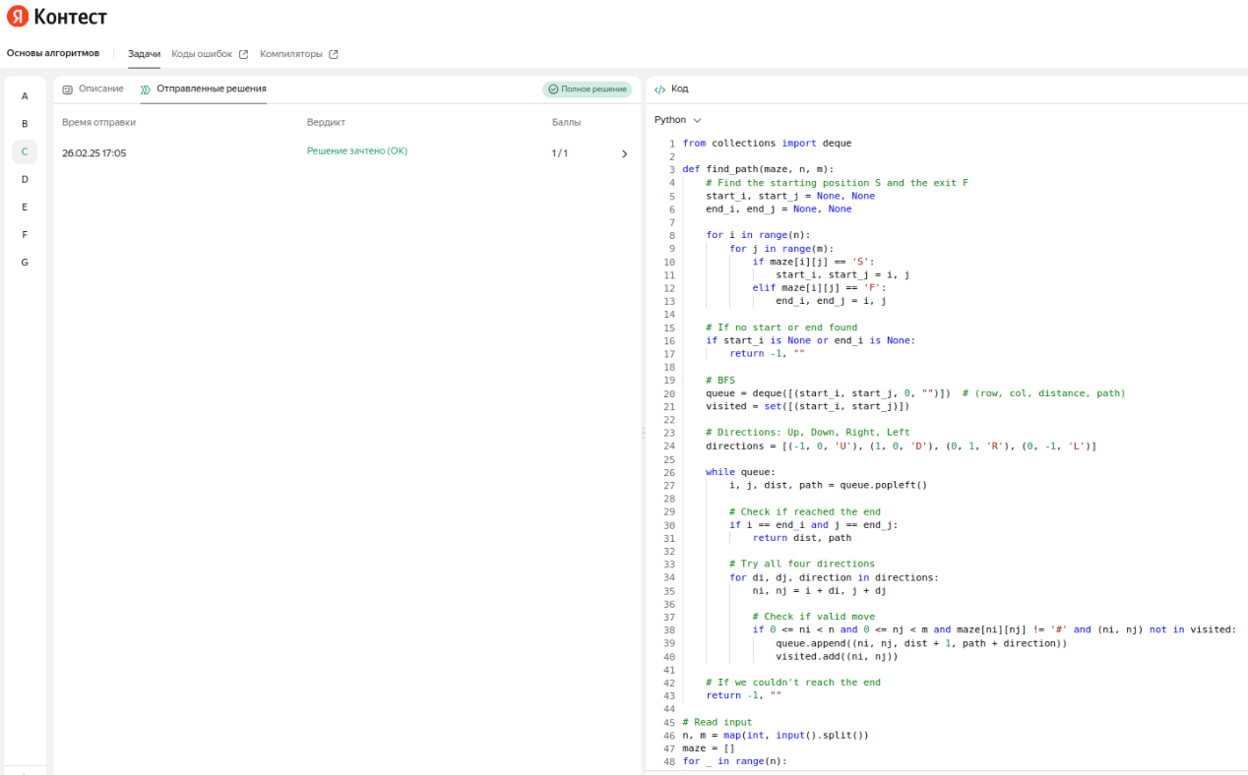Viewport: 1248px width, 775px height.
Task: Open problem G from the task list
Action: (x=25, y=263)
